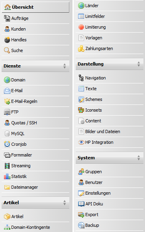Click the house icon beside Übersicht
The height and width of the screenshot is (232, 145).
[x=8, y=7]
